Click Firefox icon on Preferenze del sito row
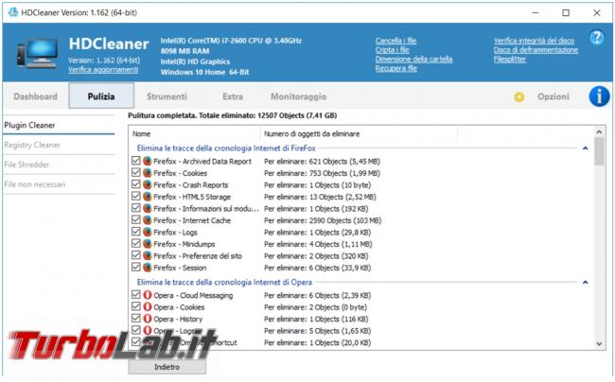Screen dimensions: 615x382 click(147, 255)
